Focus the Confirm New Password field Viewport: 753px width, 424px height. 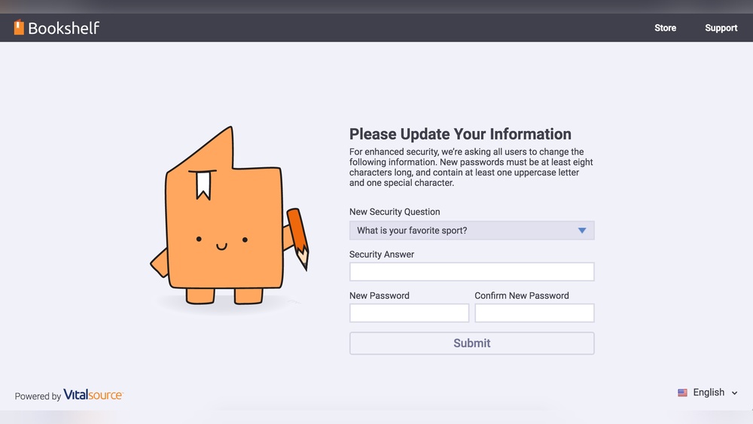(x=535, y=313)
